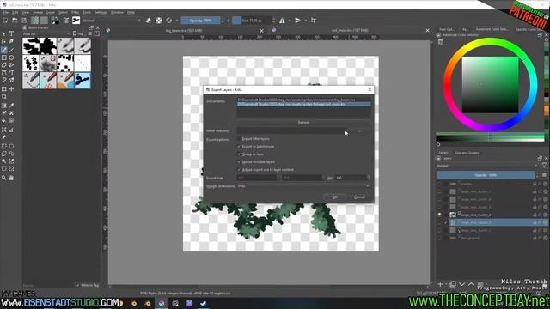The width and height of the screenshot is (550, 309).
Task: Toggle visibility of Background layer
Action: [x=439, y=238]
